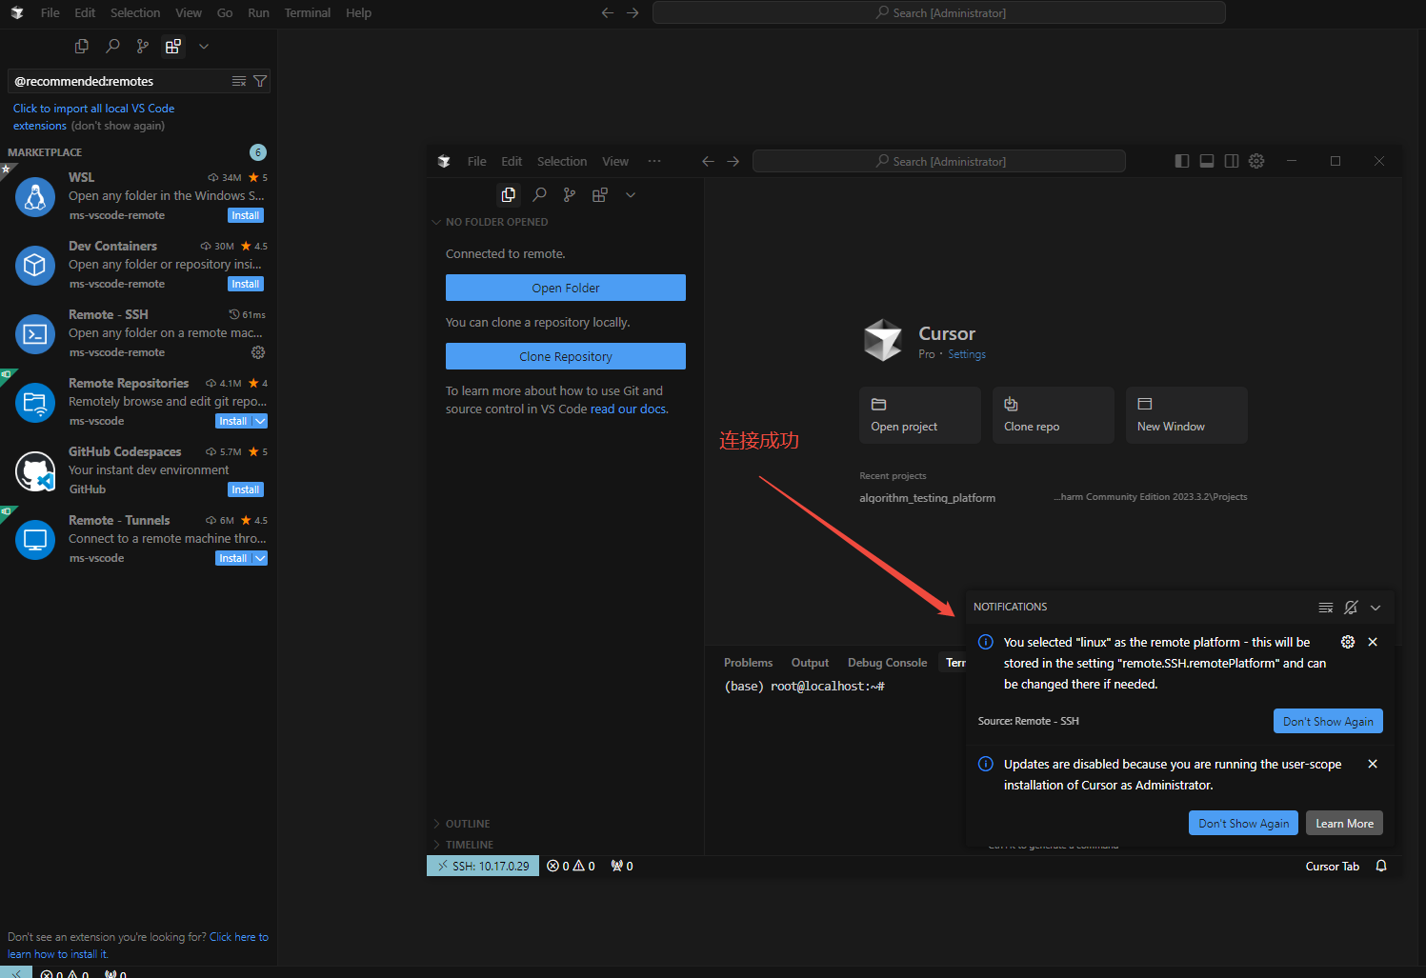Expand sidebar views chevron in front window

[630, 194]
